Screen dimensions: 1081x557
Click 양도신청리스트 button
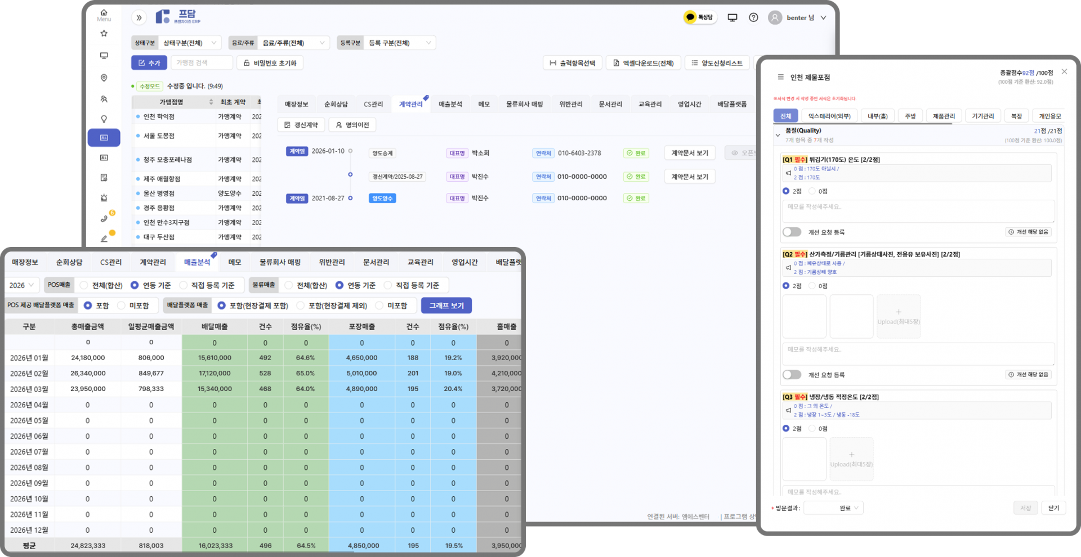tap(717, 63)
